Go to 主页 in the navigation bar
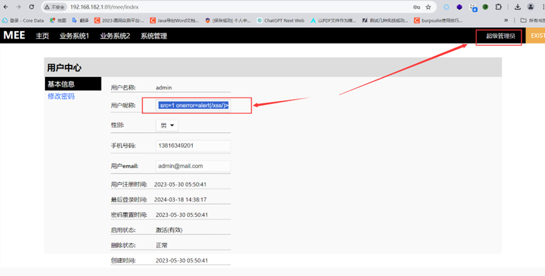 click(42, 36)
